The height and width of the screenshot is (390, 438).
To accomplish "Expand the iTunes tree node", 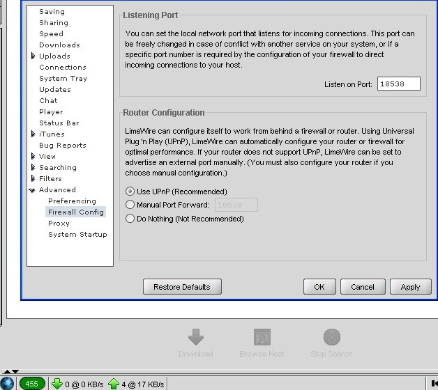I will [x=33, y=134].
